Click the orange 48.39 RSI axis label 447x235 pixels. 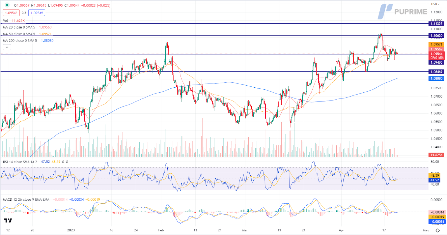coord(434,176)
